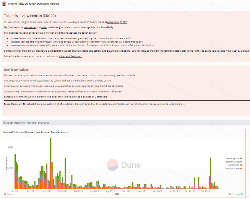
Task: Toggle the 'dumped some' legend series
Action: point(233,168)
